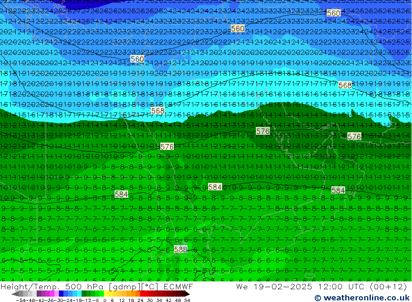Click the '-6' legend value
Screen dimensions: 412x302
(x=96, y=300)
